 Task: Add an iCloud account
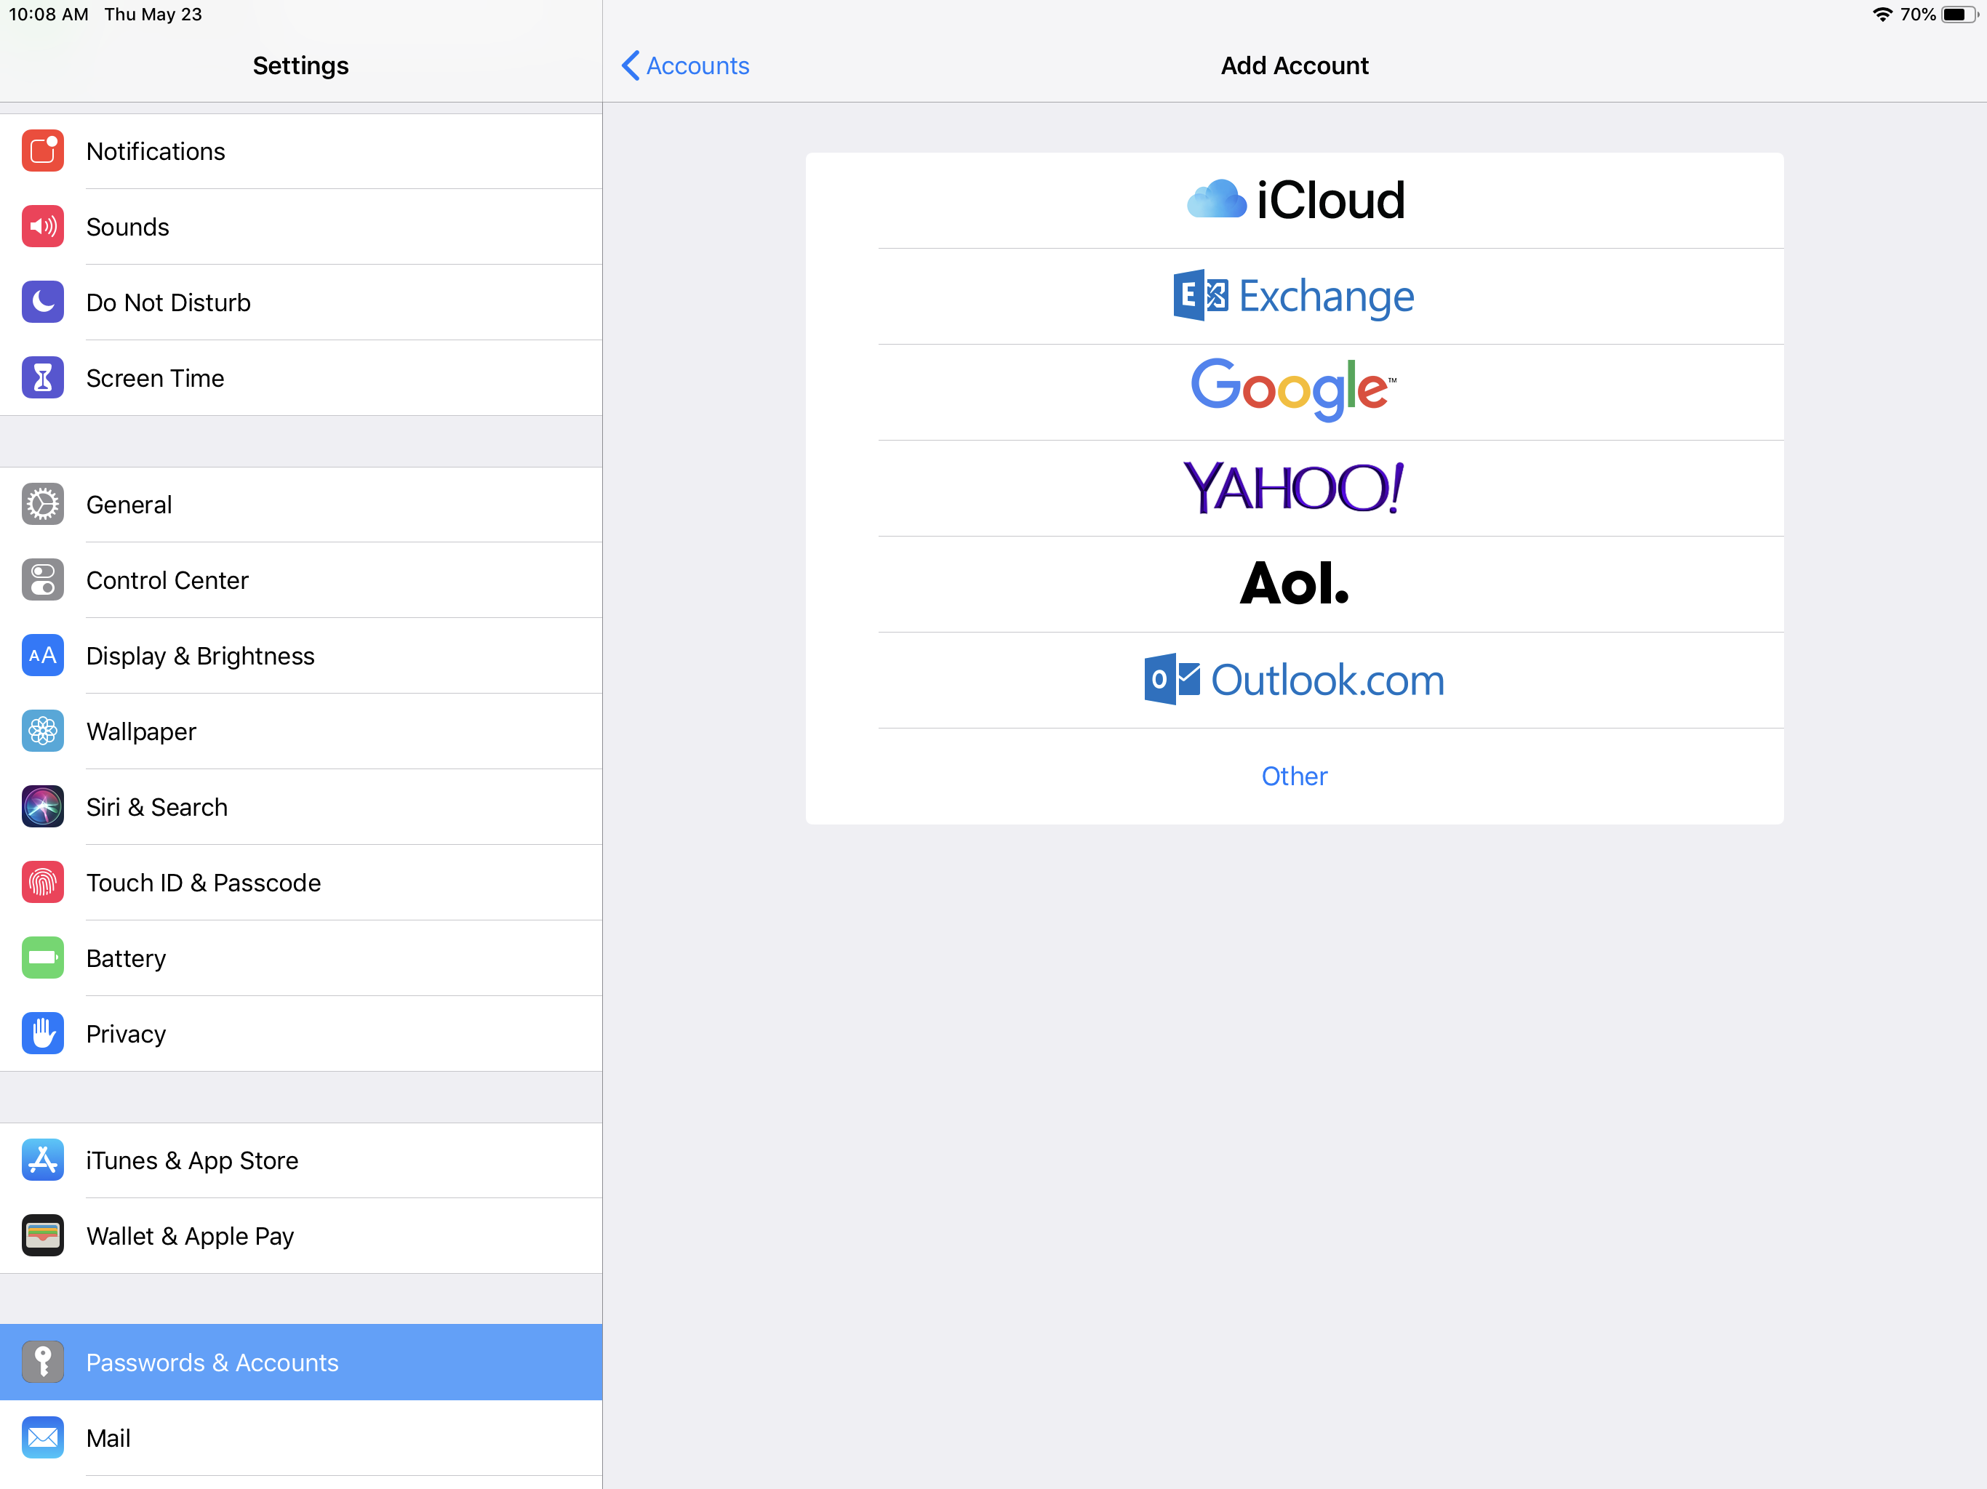pos(1294,199)
